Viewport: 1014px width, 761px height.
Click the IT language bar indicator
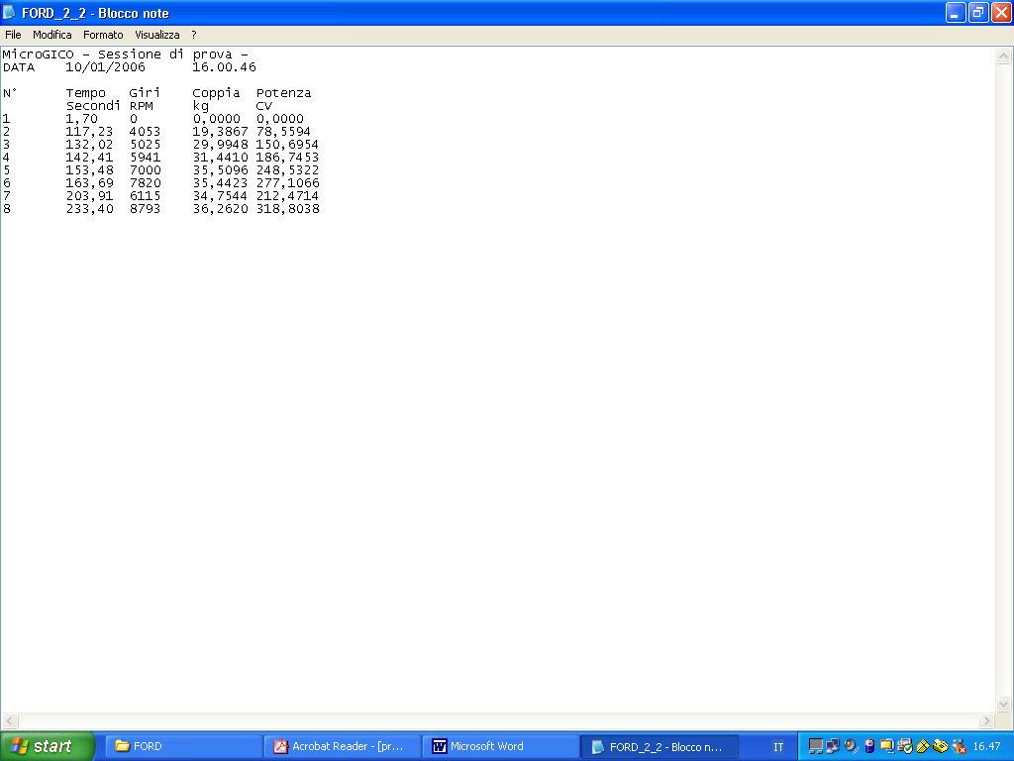click(778, 746)
